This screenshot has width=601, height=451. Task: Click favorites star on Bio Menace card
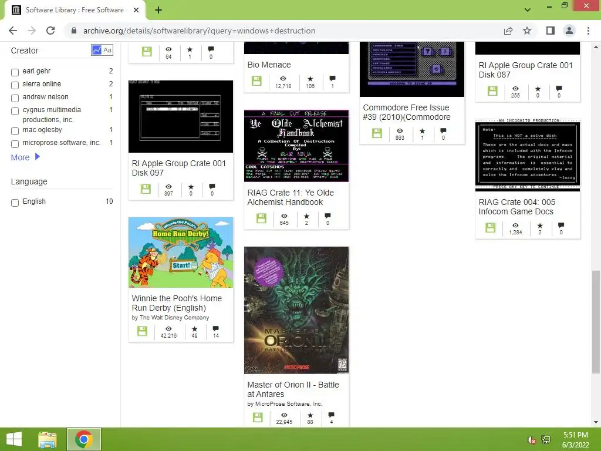point(310,79)
